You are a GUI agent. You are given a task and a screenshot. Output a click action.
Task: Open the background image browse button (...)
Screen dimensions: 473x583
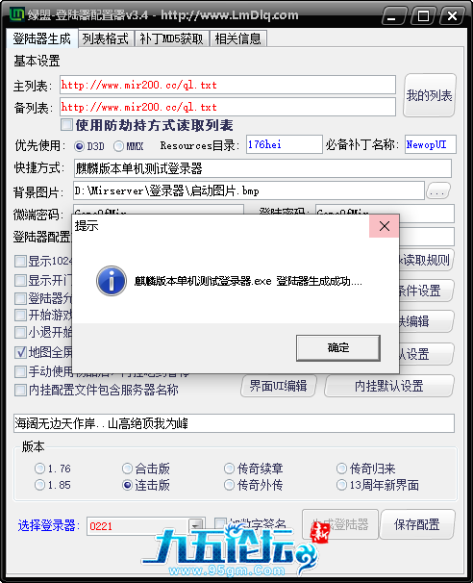tap(438, 191)
